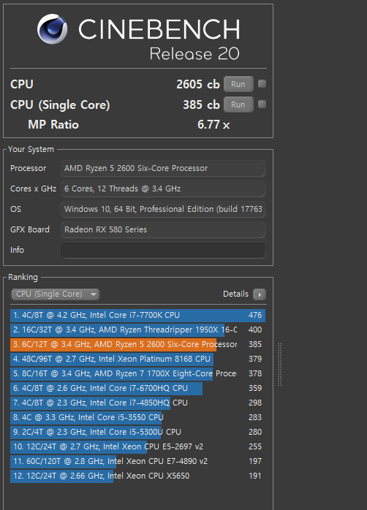The width and height of the screenshot is (367, 510).
Task: Click the dotted splitter handle beside the ranking list
Action: (279, 365)
